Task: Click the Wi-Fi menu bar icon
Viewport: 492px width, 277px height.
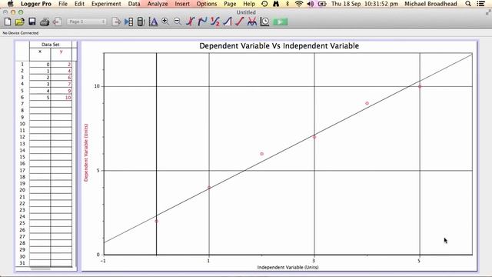Action: (299, 4)
